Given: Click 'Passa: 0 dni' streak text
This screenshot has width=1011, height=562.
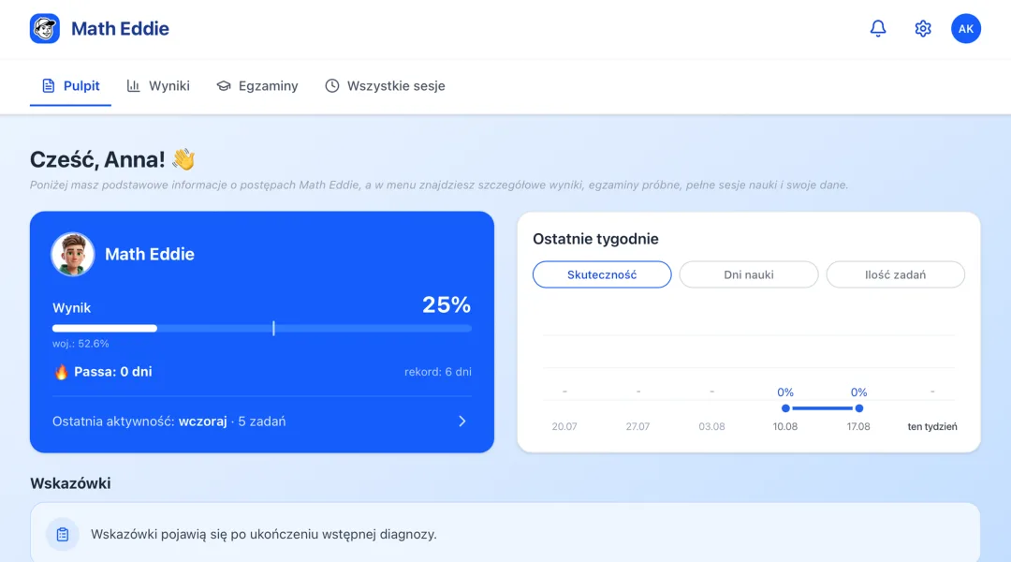Looking at the screenshot, I should (113, 372).
